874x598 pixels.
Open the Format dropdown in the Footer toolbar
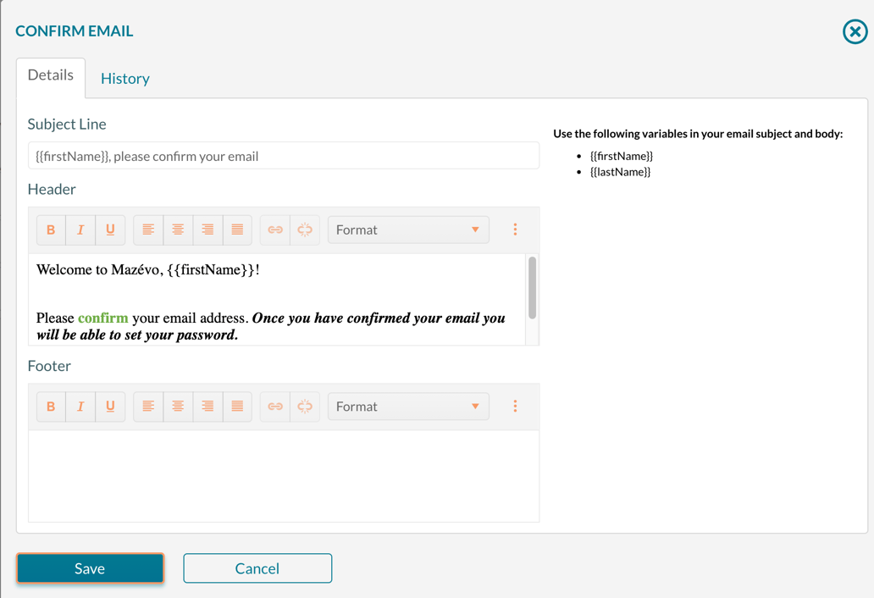click(407, 407)
